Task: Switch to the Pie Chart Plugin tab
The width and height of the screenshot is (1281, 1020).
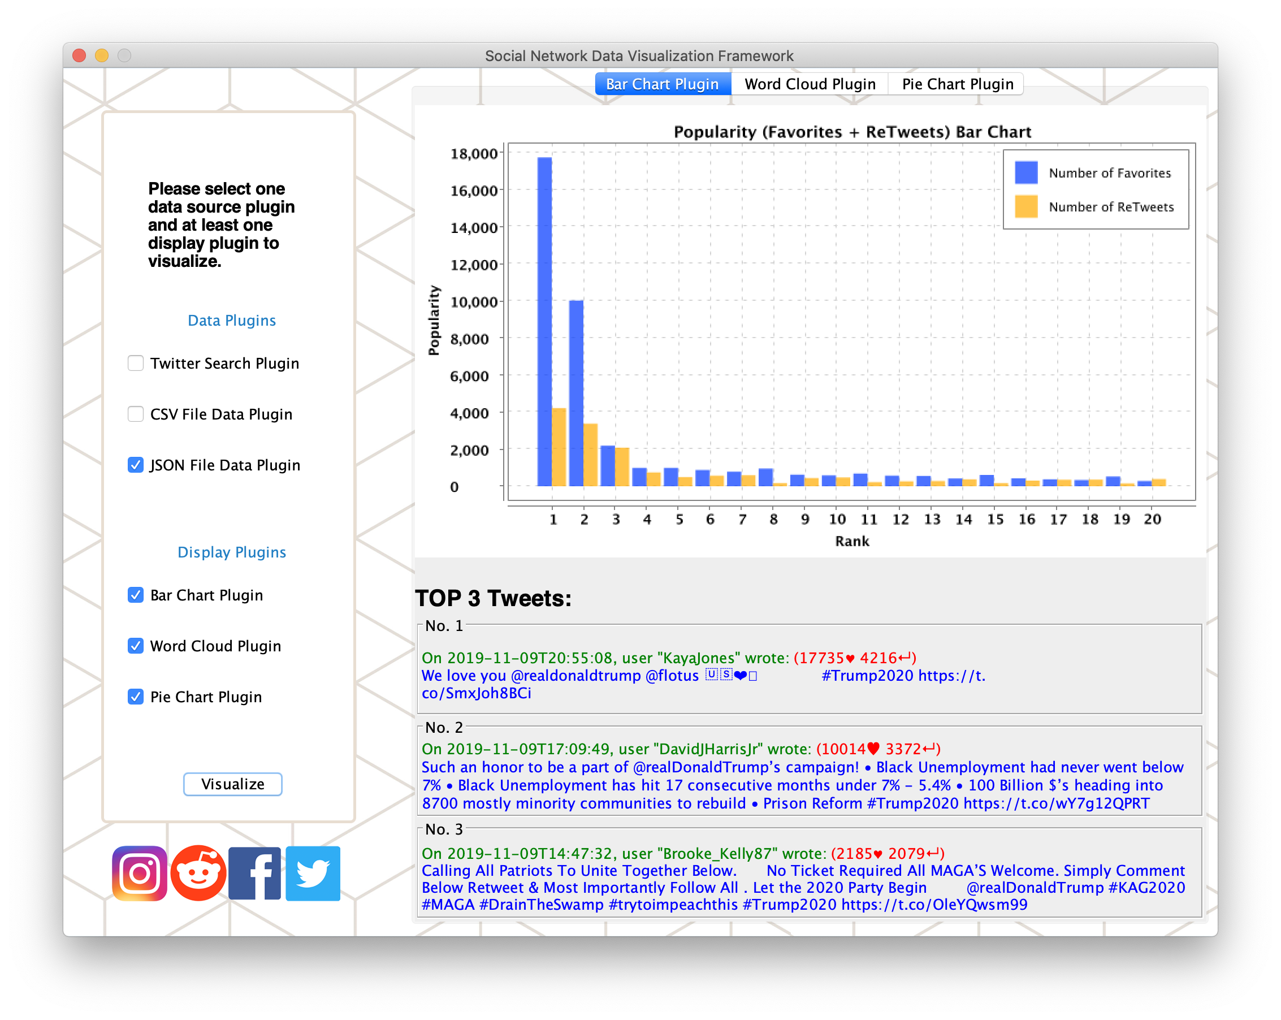Action: point(957,84)
